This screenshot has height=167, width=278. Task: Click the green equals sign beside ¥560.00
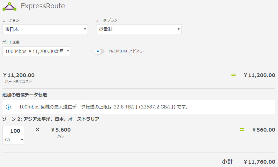[242, 130]
